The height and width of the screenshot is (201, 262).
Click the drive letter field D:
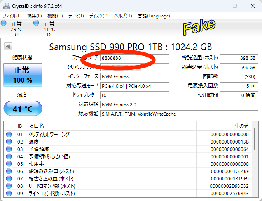[x=134, y=95]
